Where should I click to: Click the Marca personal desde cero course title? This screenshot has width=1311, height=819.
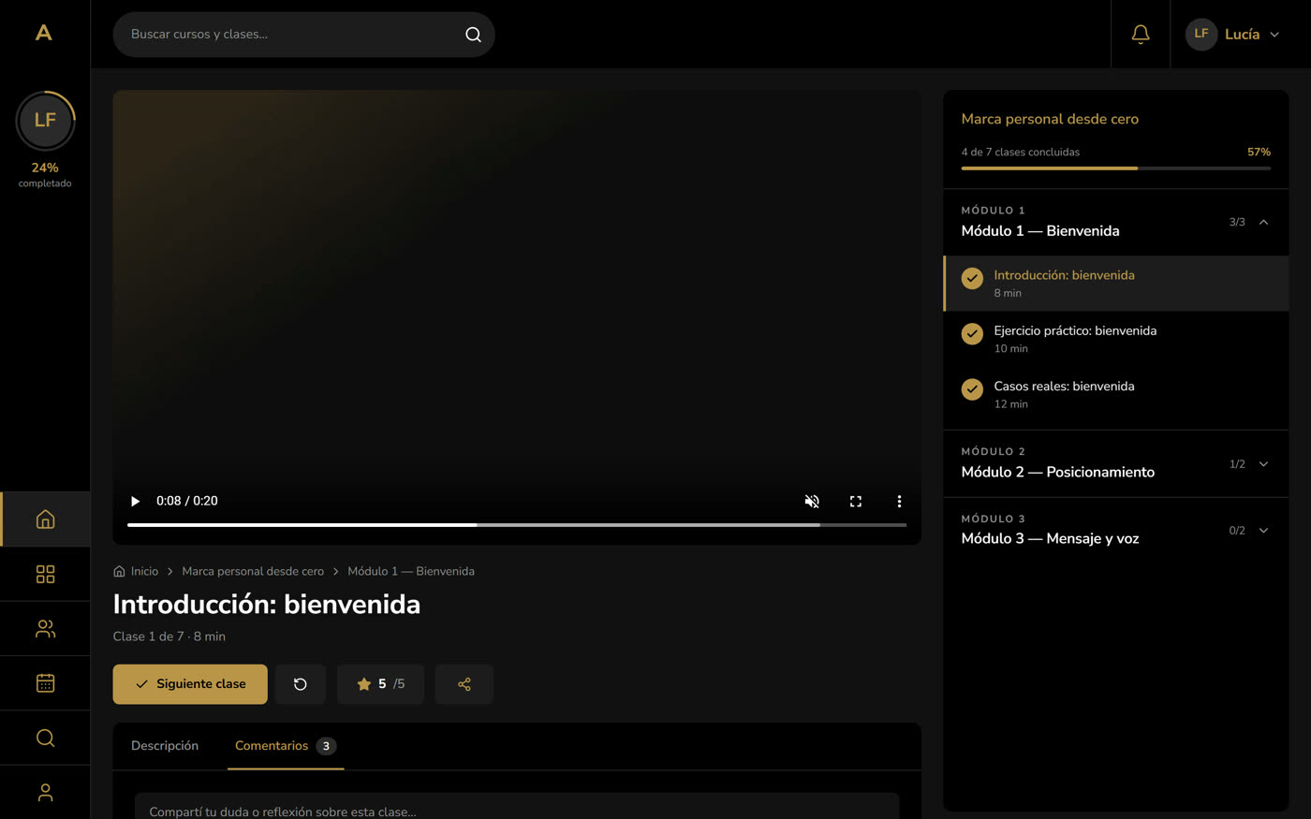(x=1050, y=119)
